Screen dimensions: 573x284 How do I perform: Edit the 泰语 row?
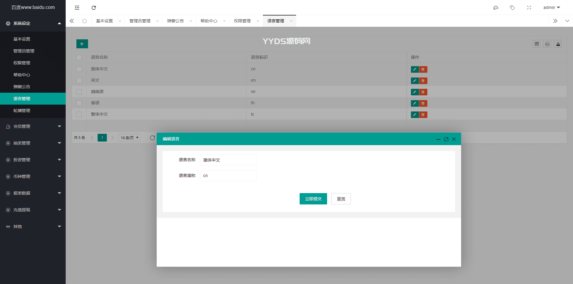point(415,103)
